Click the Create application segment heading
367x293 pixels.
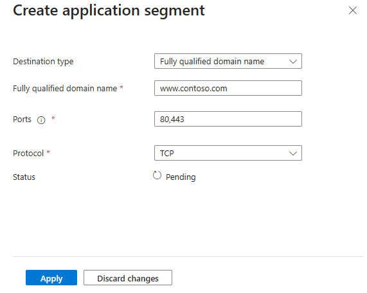pos(109,11)
